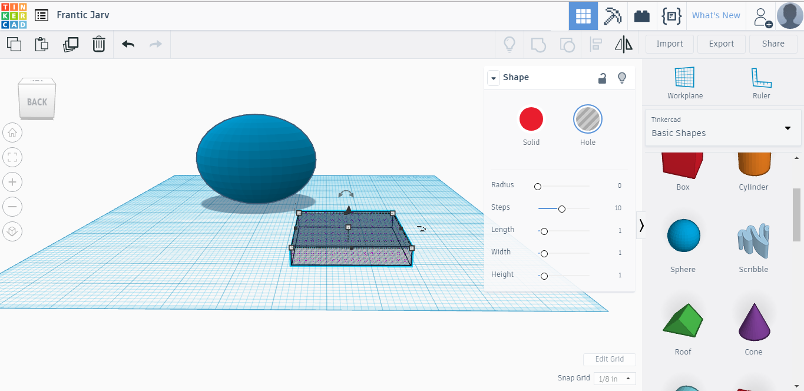Click the Mirror tool icon
The image size is (804, 391).
point(623,44)
